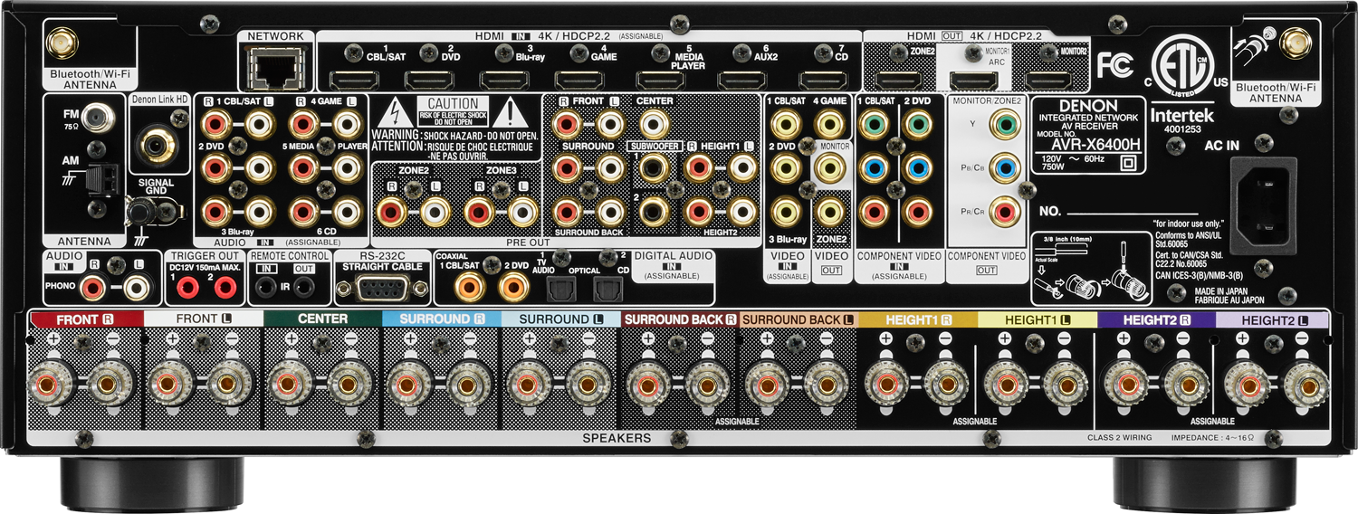Click OPTICAL 2 CD port
This screenshot has width=1358, height=514.
(607, 289)
